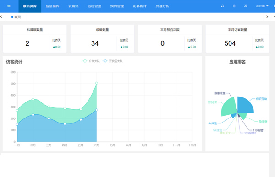The height and width of the screenshot is (177, 275).
Task: Click the green data point at 三月
Action: click(x=49, y=107)
